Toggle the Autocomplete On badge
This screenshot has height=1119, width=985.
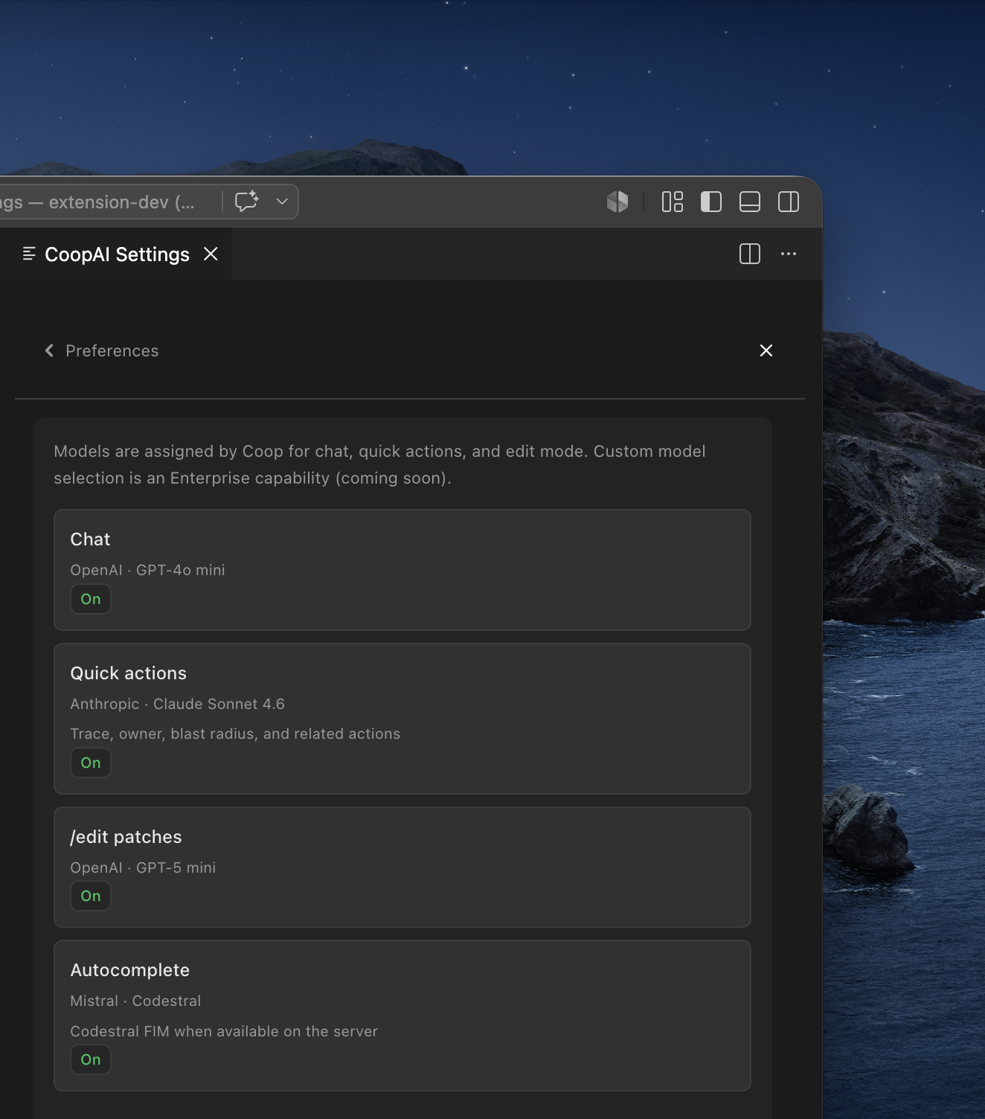pos(91,1059)
